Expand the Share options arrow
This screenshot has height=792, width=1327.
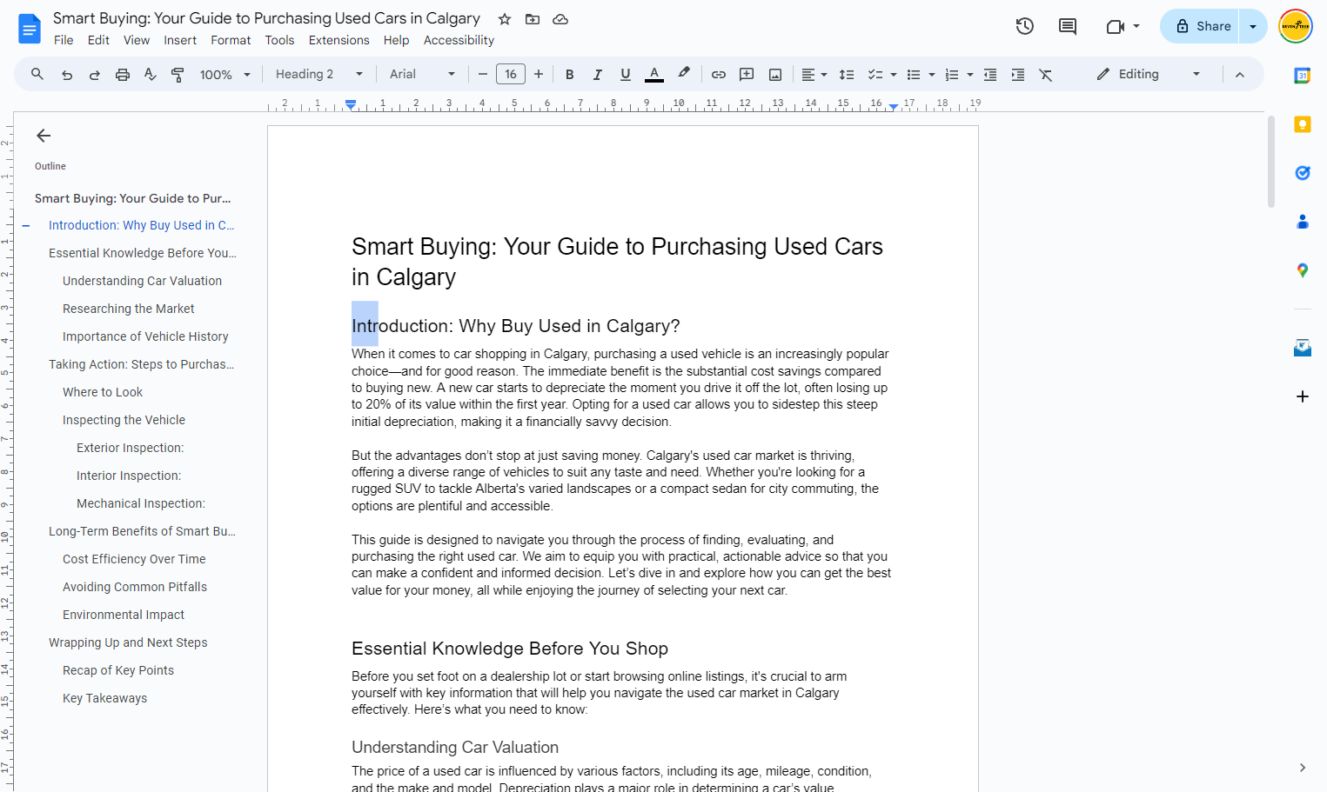[1253, 26]
